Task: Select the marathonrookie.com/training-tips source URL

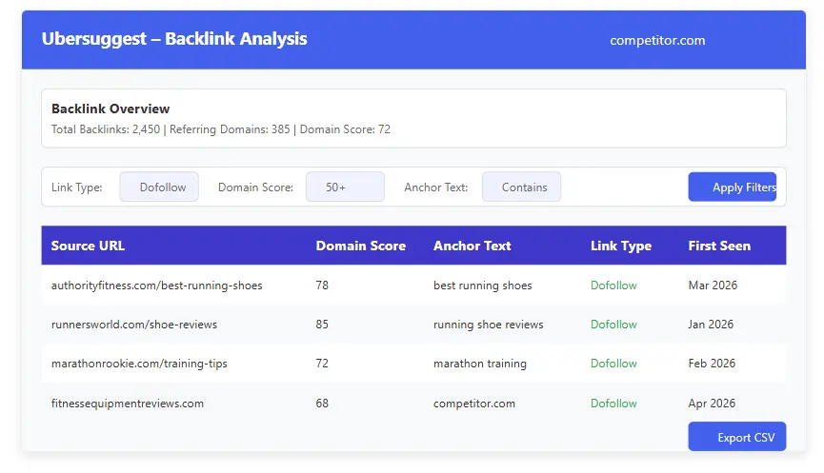Action: click(139, 364)
